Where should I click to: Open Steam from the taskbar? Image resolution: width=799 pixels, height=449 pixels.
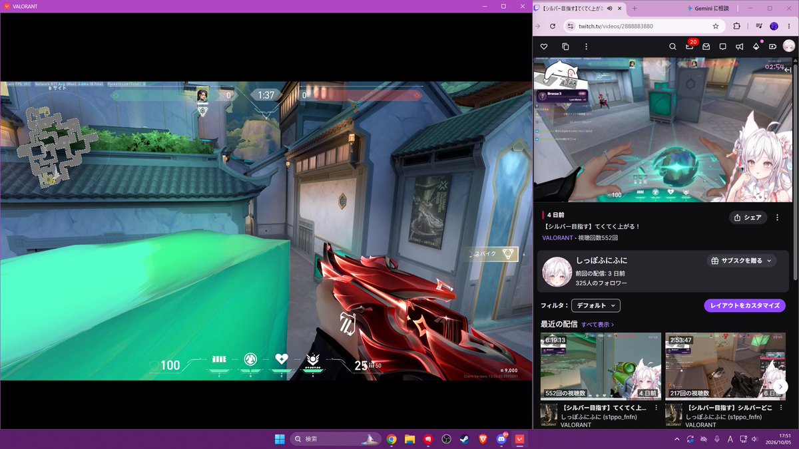464,439
